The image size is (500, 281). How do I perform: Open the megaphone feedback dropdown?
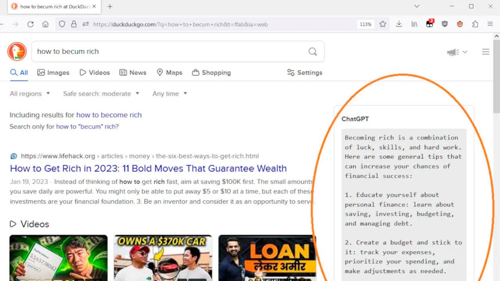point(457,52)
